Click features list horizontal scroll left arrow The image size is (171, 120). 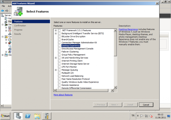(x=55, y=90)
